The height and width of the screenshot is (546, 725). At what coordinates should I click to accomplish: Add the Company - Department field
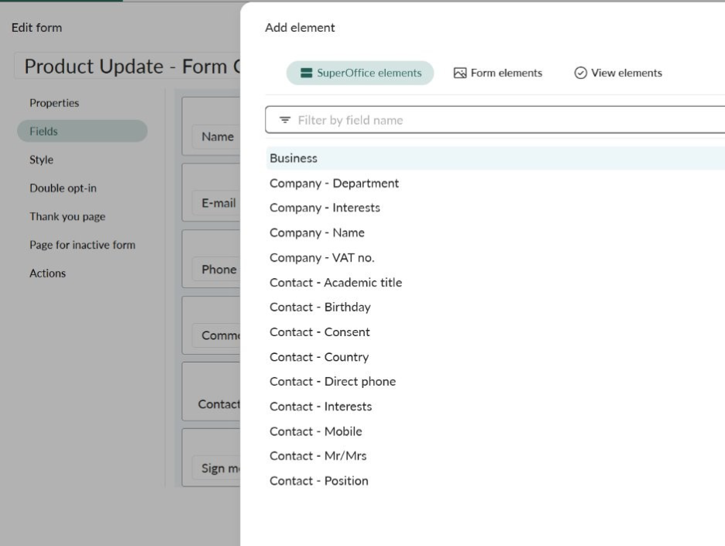tap(334, 184)
